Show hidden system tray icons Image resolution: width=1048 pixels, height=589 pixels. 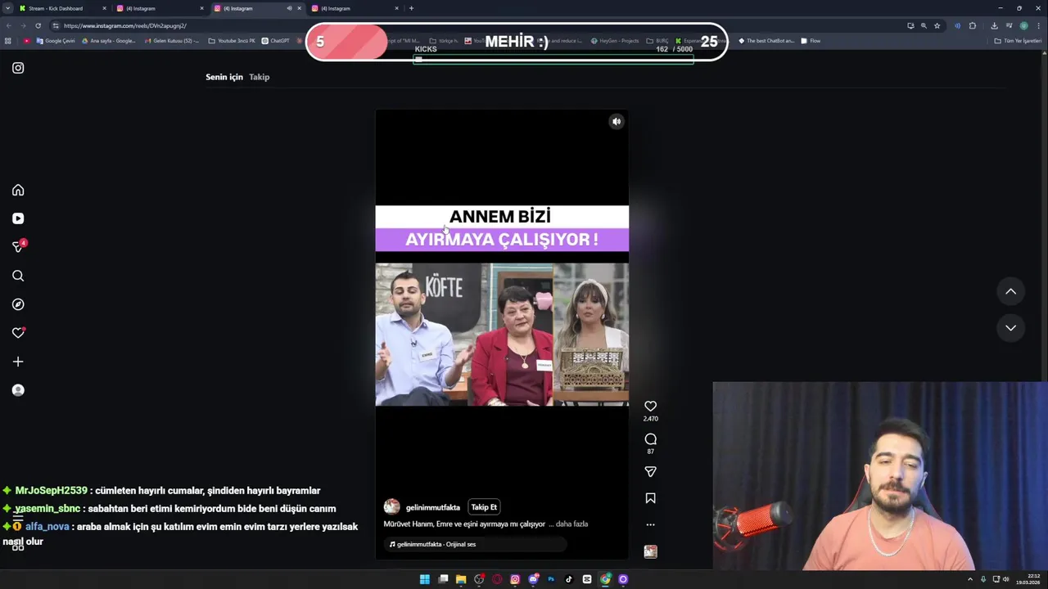(970, 579)
